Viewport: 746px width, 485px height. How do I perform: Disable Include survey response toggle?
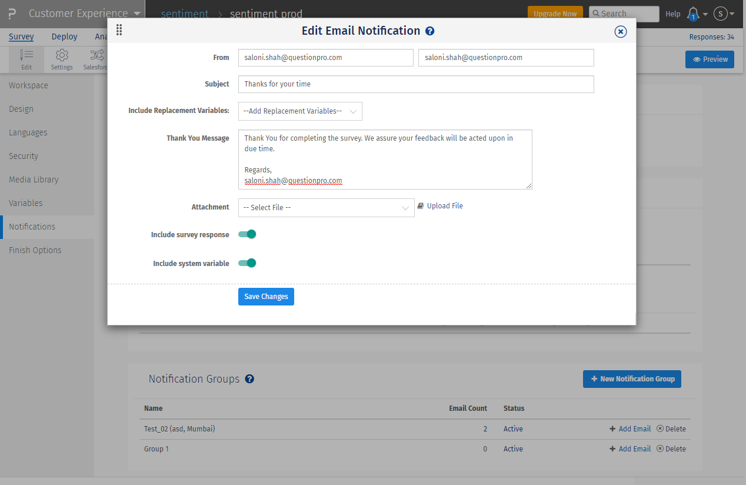click(247, 234)
